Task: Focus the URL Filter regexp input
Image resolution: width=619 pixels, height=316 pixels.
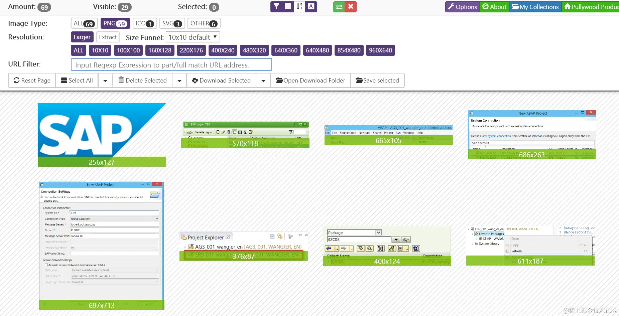Action: pos(171,64)
